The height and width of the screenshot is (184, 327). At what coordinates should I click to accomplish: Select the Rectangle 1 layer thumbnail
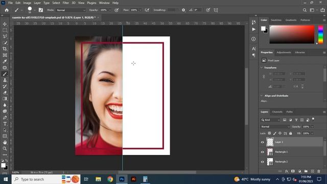(x=270, y=152)
